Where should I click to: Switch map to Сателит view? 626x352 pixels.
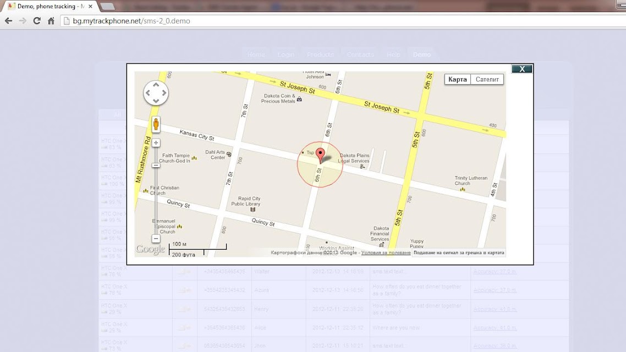(x=487, y=79)
